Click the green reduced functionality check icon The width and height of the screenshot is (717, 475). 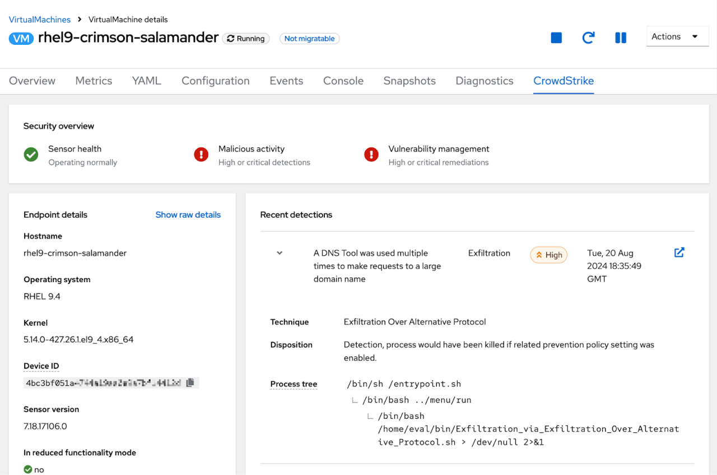(28, 469)
